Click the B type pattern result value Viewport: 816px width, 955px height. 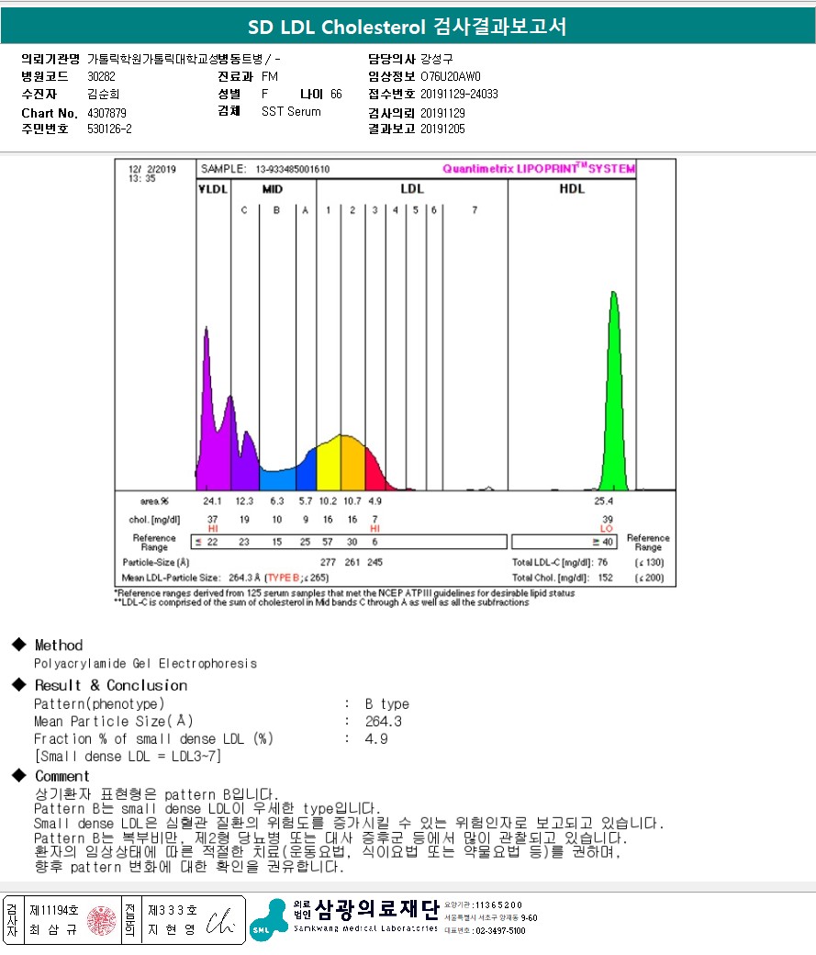(x=386, y=704)
